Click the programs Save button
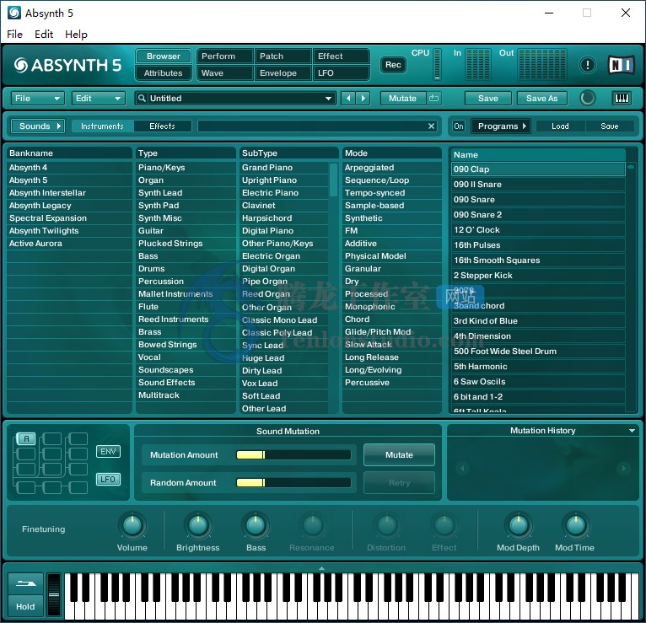 pos(610,126)
